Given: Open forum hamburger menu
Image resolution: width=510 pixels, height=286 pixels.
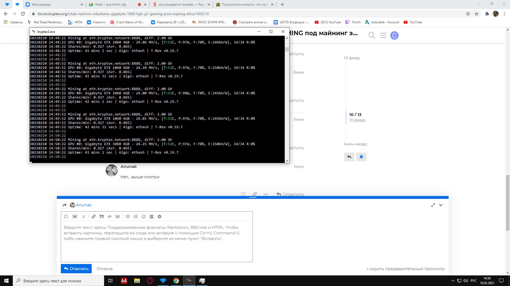Looking at the screenshot, I should pos(383,35).
